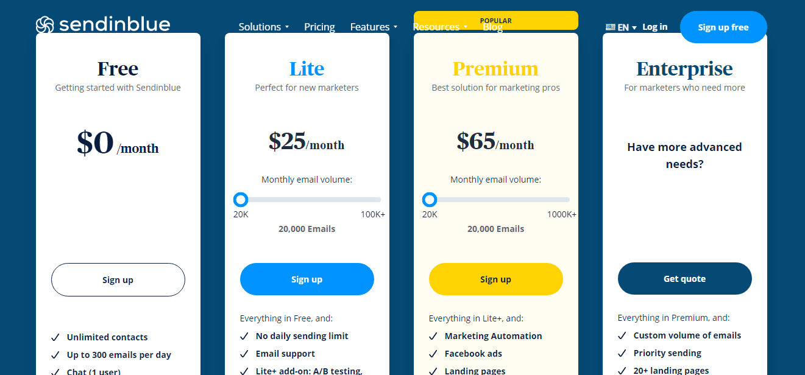Click the checkmark beside Priority sending
Viewport: 805px width, 375px height.
622,353
